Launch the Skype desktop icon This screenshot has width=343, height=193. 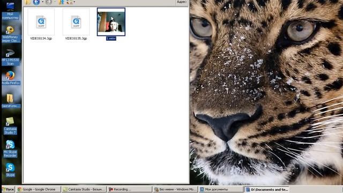click(x=10, y=170)
